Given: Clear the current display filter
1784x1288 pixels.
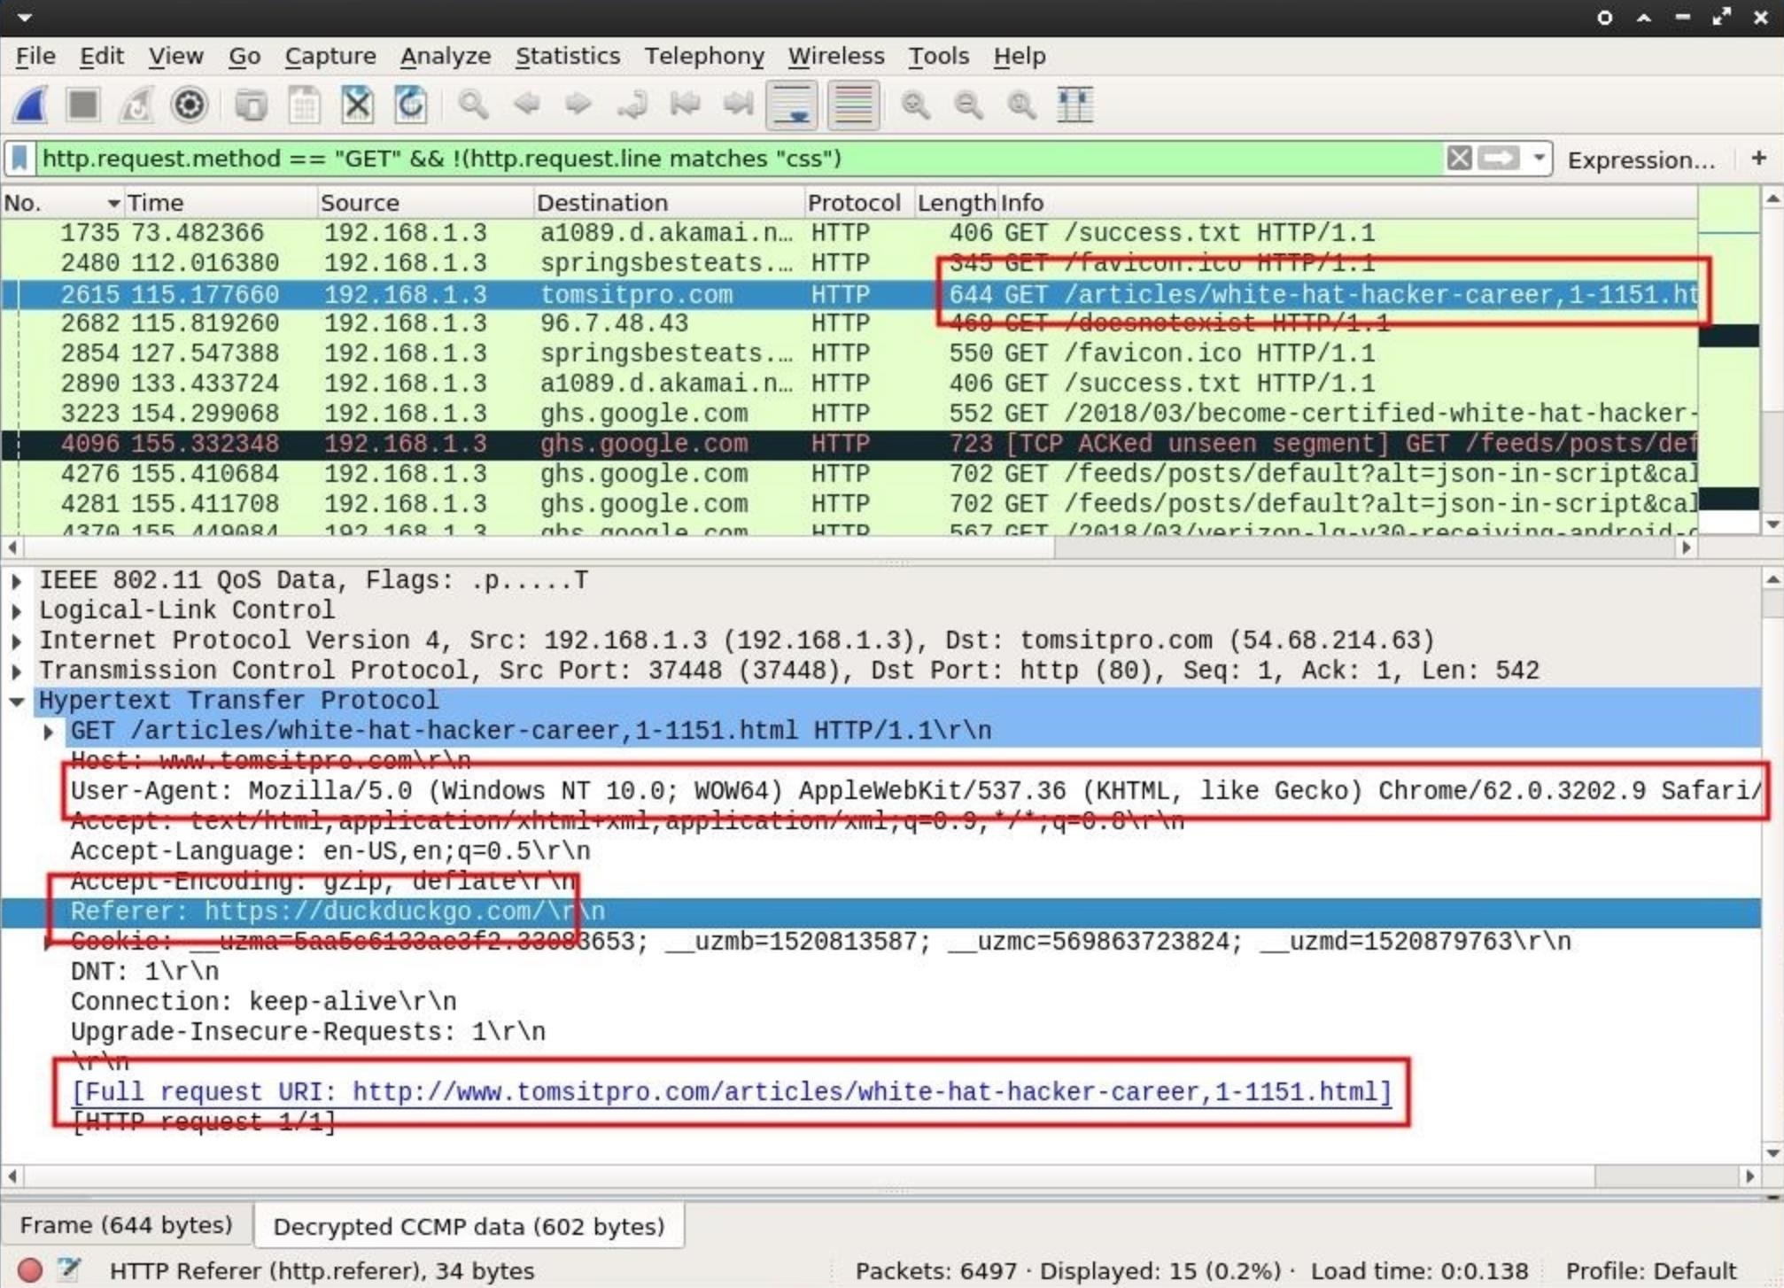Looking at the screenshot, I should [x=1456, y=159].
